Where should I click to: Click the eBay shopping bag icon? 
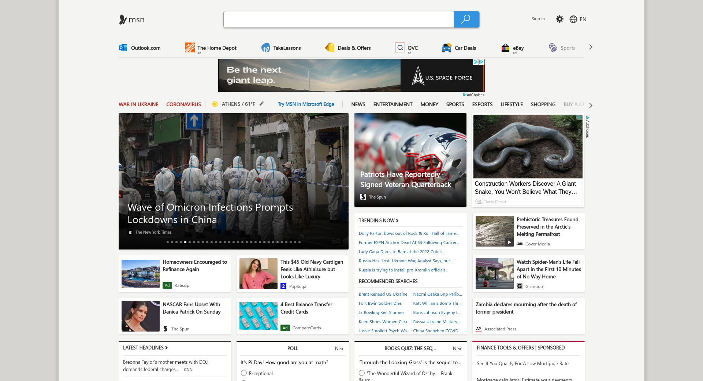coord(505,48)
